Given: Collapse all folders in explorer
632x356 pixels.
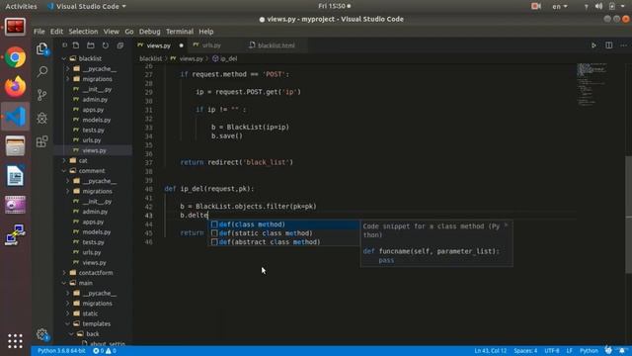Looking at the screenshot, I should coord(120,45).
